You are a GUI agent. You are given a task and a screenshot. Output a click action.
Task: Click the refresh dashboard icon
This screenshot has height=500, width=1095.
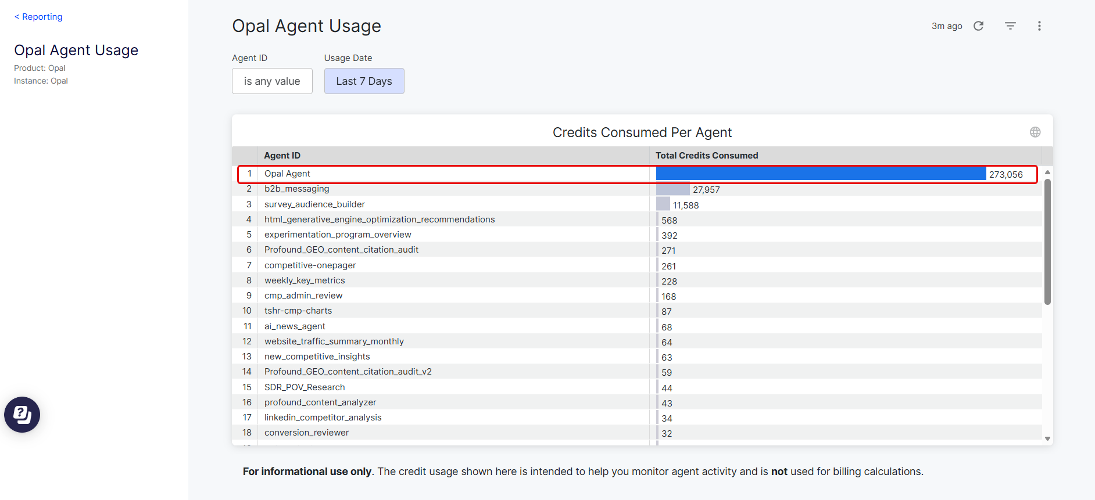979,26
